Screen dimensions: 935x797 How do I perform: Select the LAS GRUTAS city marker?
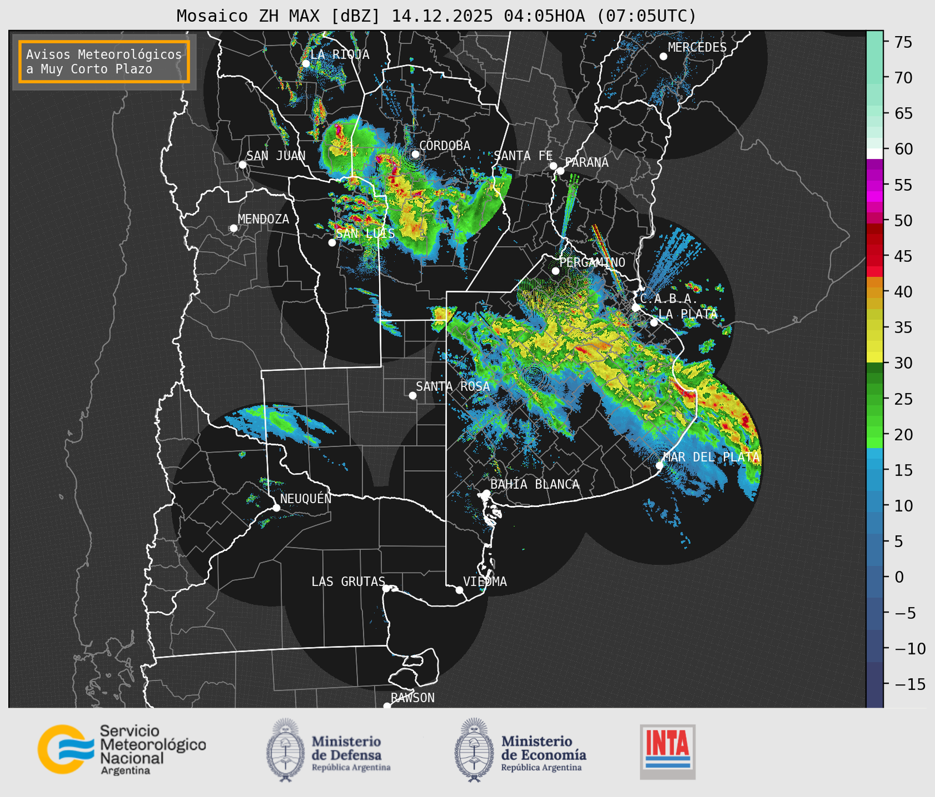coord(386,589)
